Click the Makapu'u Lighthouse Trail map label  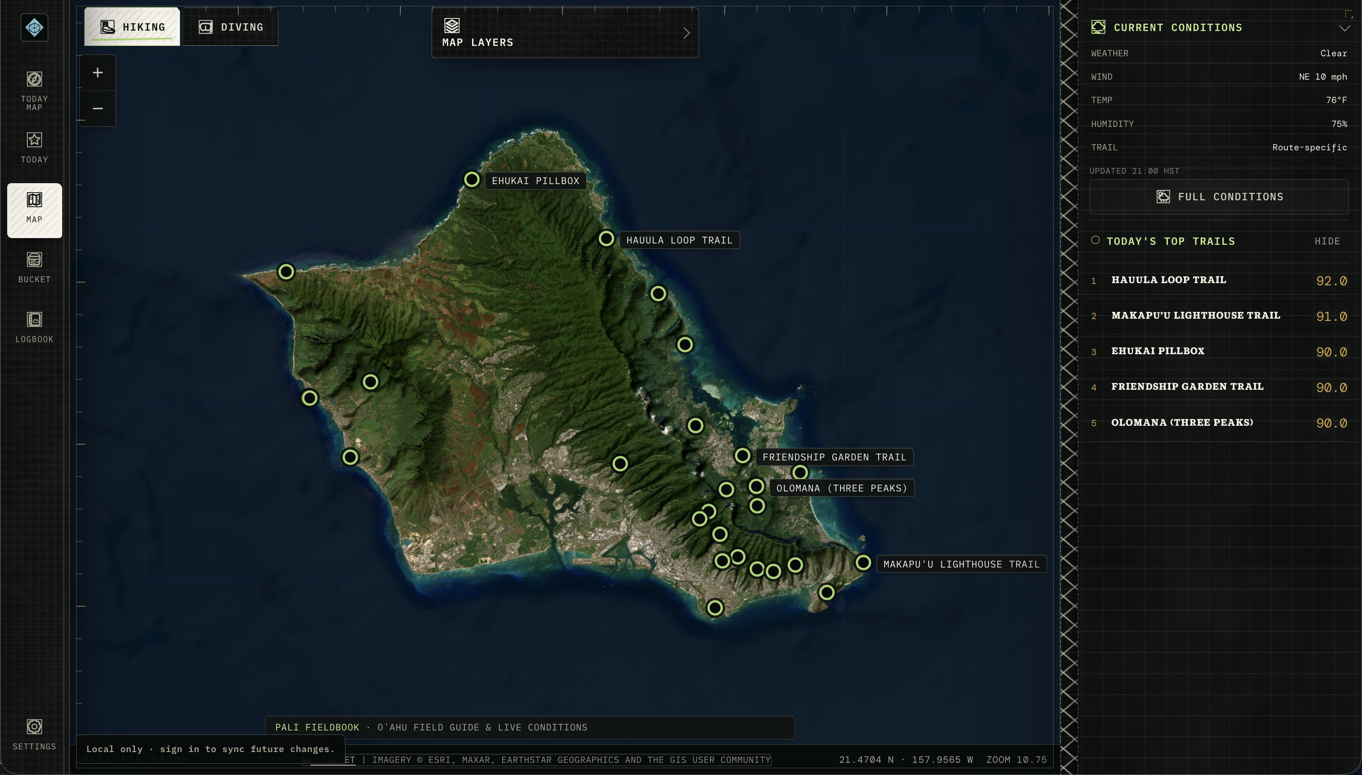pyautogui.click(x=962, y=564)
